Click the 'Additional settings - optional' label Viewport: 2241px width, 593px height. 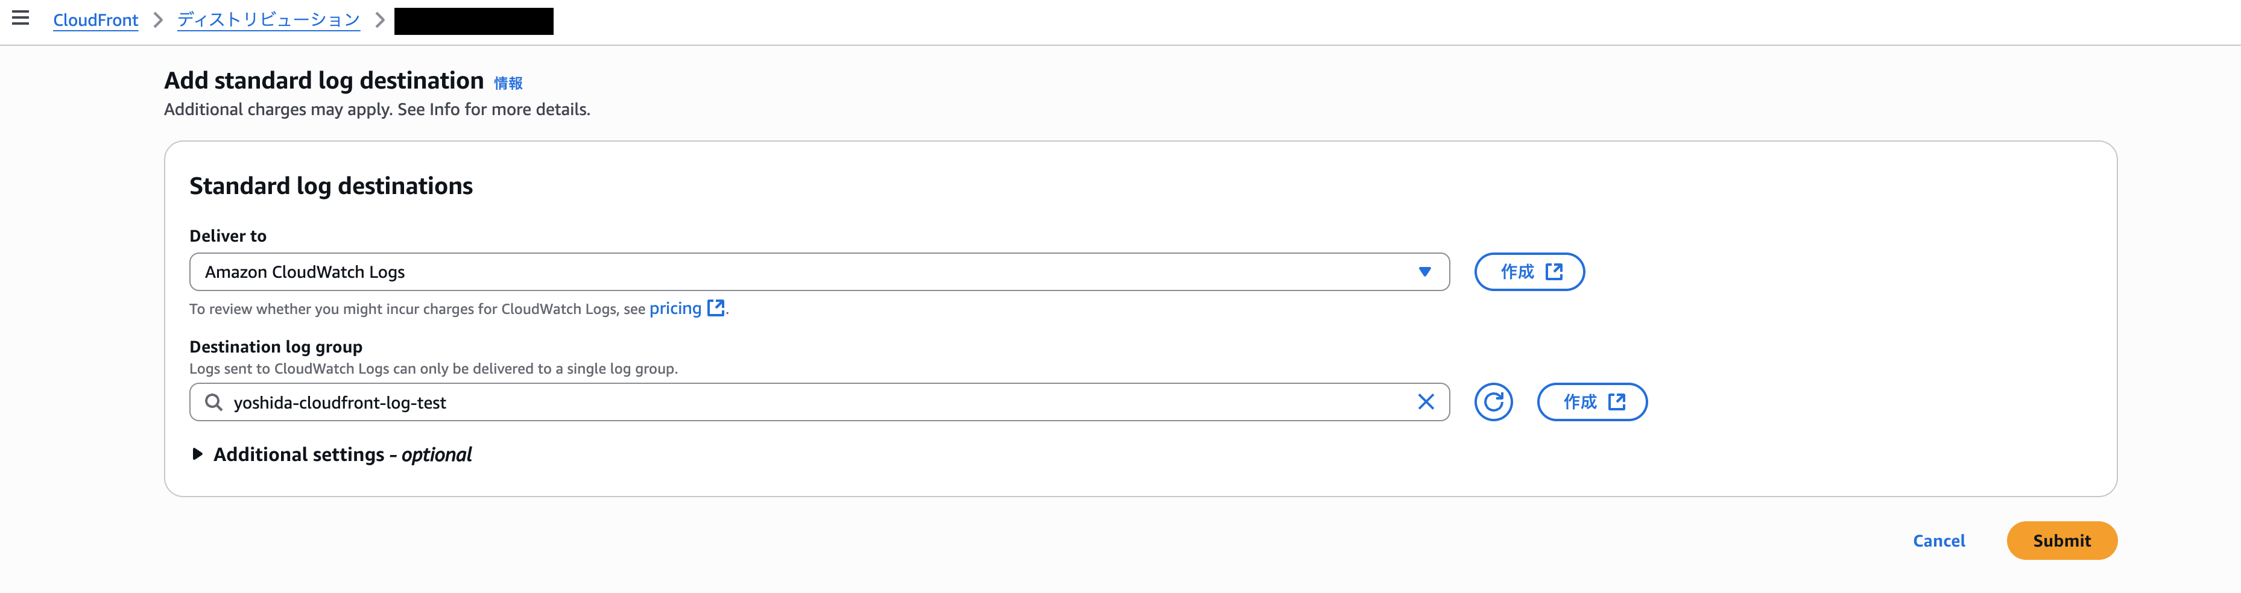click(342, 455)
